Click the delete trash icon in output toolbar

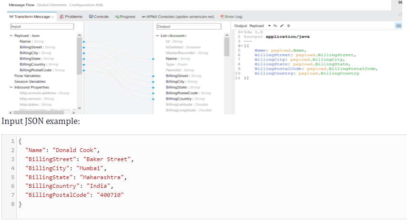288,26
